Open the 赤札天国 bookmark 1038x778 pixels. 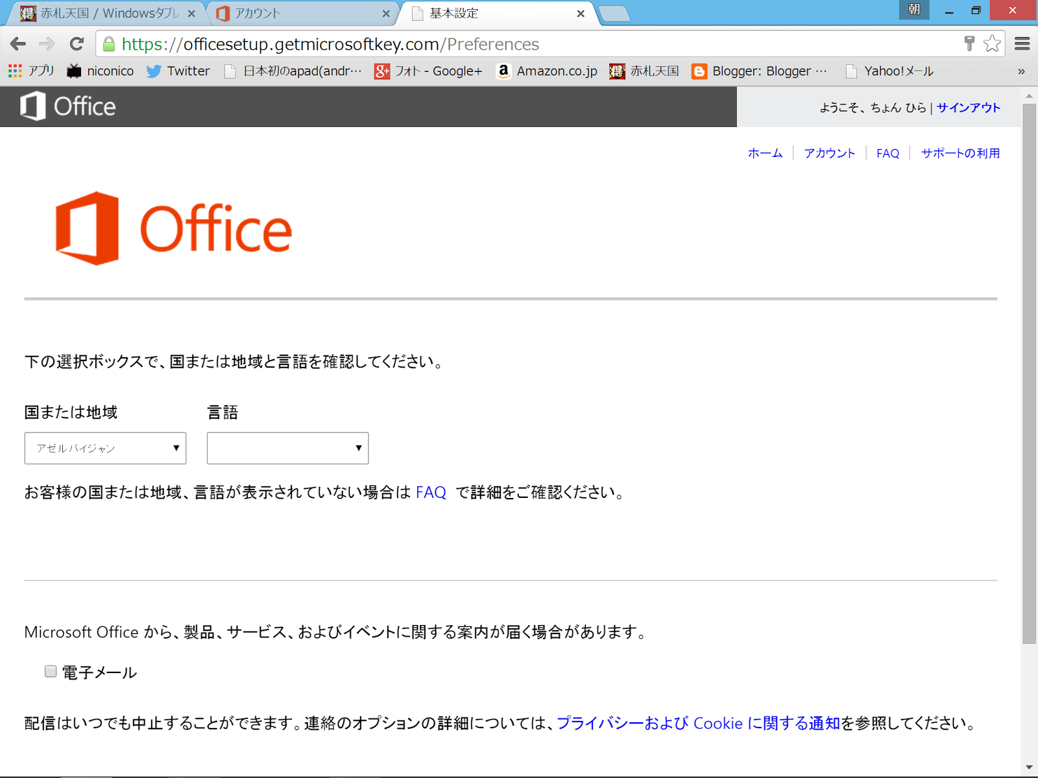click(644, 71)
